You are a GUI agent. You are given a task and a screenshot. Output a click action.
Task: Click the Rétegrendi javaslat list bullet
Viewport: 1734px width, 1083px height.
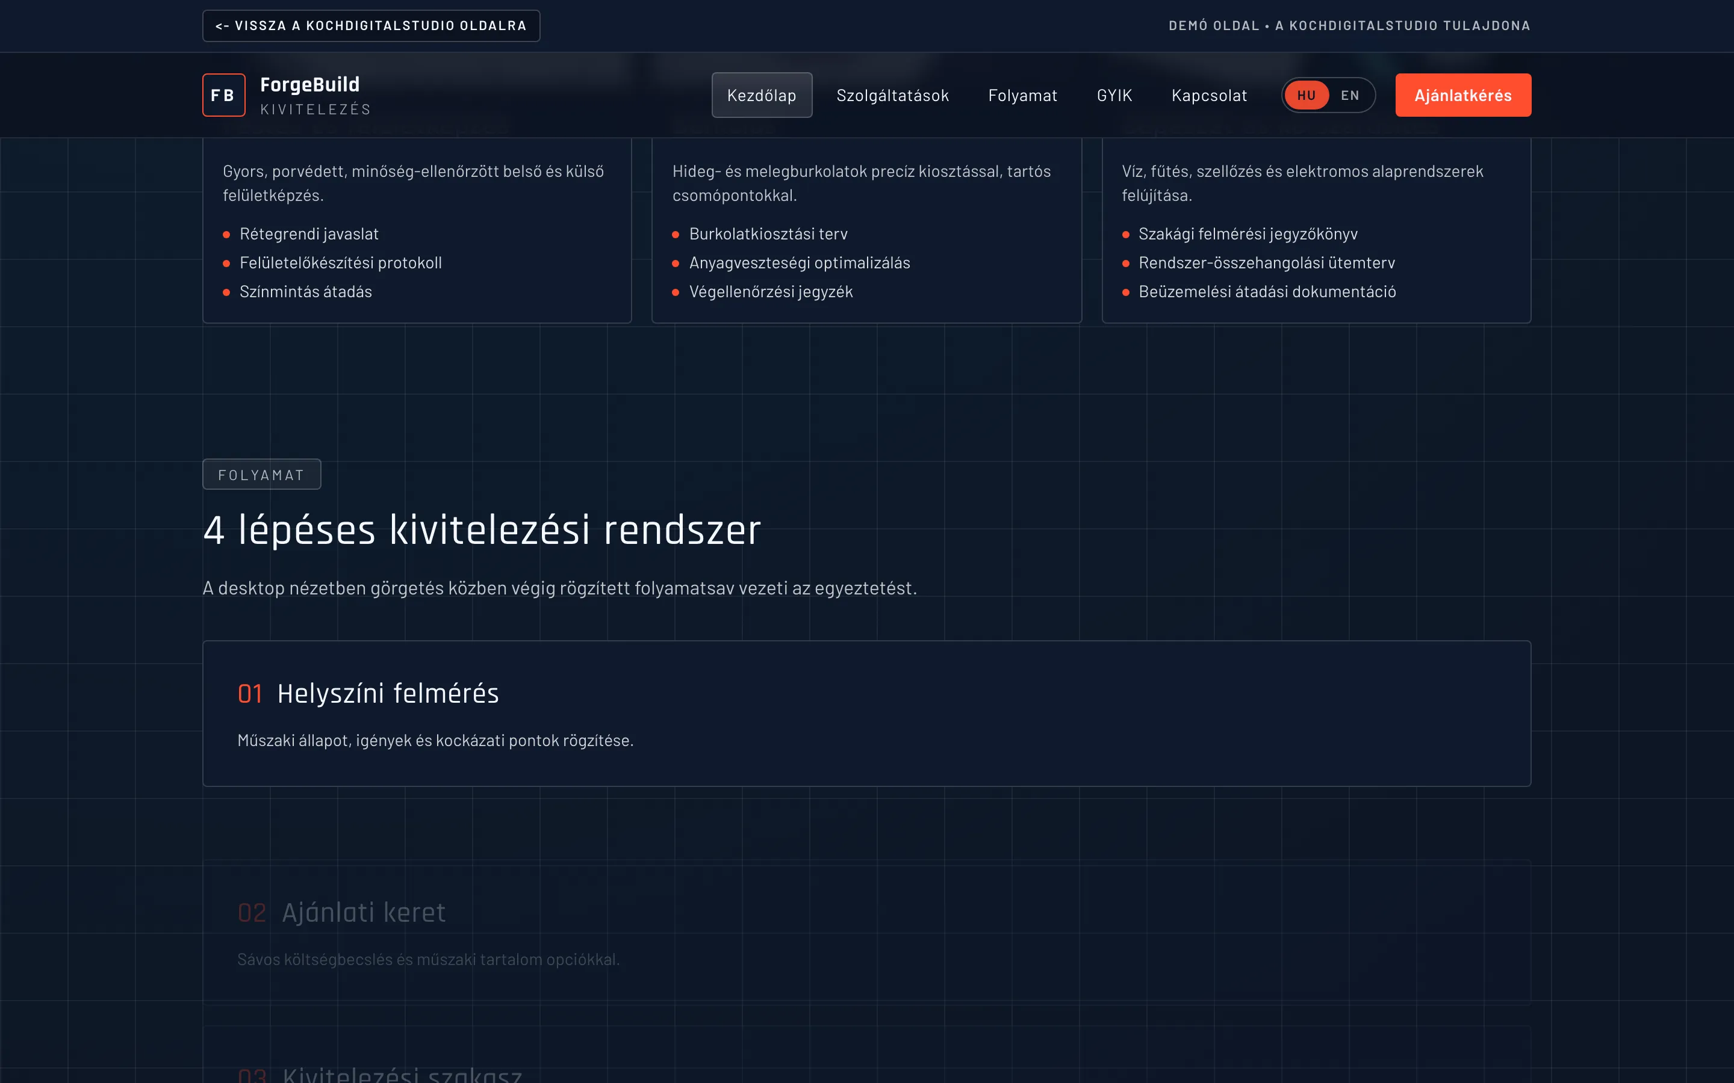[x=227, y=233]
